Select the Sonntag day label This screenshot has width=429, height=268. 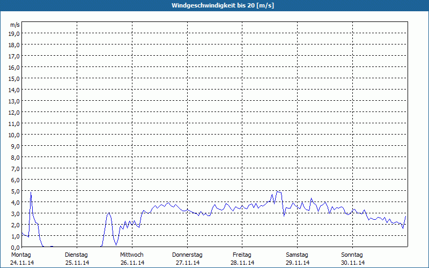pos(352,255)
